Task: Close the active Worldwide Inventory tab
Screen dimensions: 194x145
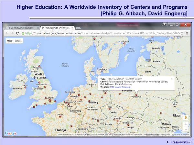Action: click(72, 28)
